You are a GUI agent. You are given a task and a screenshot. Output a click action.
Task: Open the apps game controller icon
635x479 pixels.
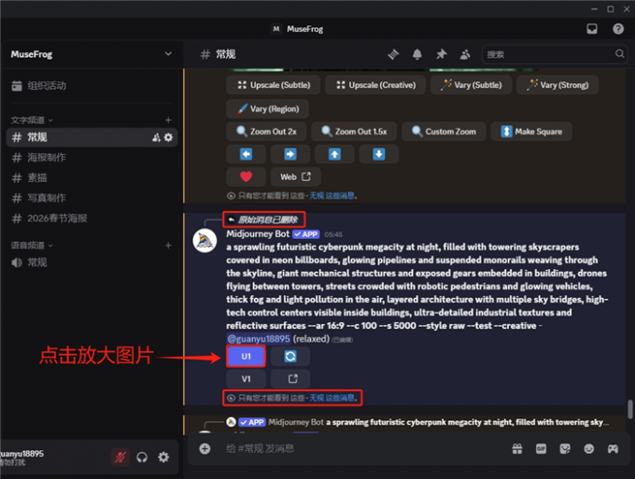tap(613, 448)
